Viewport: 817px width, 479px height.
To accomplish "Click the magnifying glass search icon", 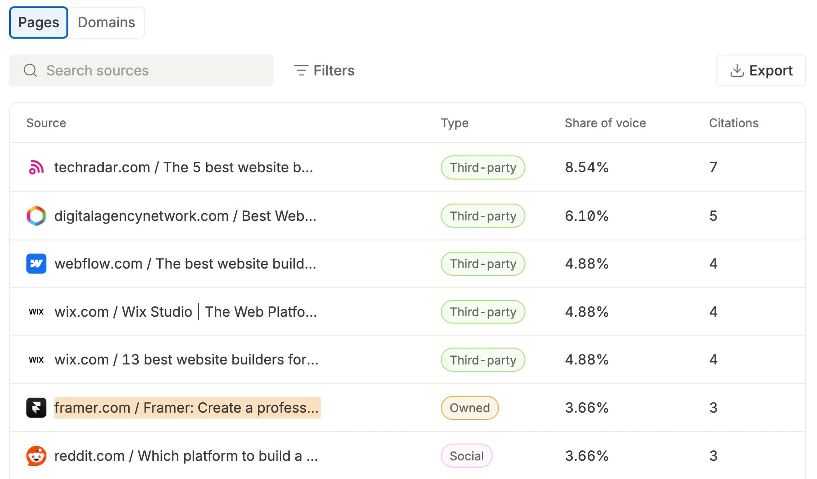I will click(x=30, y=70).
